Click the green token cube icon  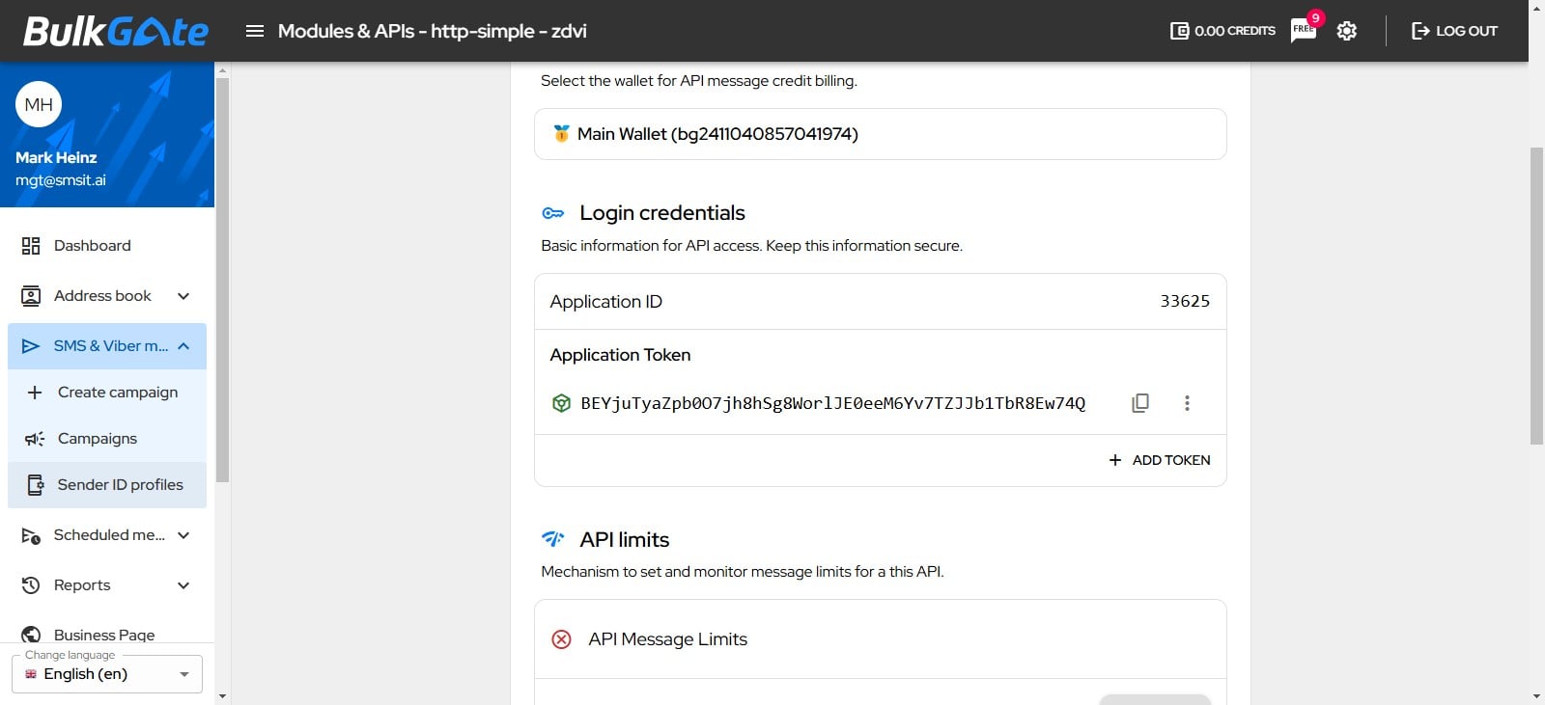click(561, 403)
